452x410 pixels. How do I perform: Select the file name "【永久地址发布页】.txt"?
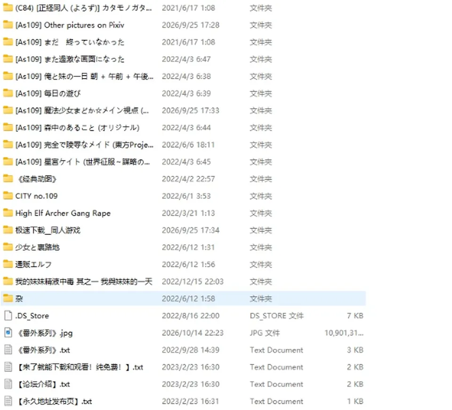tap(55, 401)
